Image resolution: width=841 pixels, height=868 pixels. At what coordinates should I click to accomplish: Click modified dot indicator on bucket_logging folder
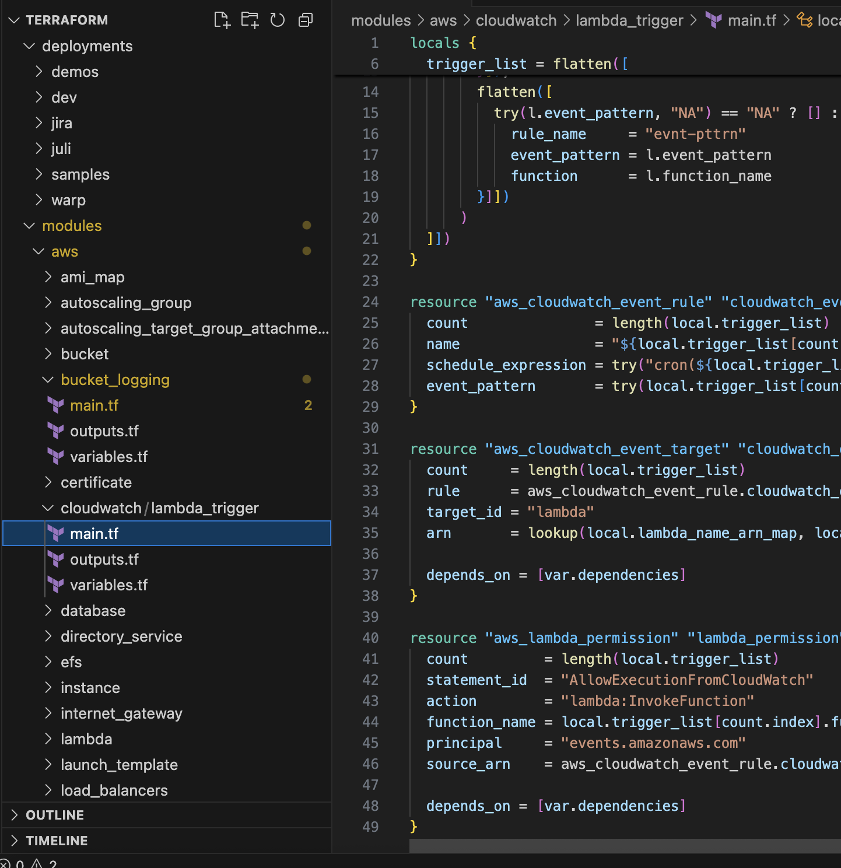click(307, 379)
